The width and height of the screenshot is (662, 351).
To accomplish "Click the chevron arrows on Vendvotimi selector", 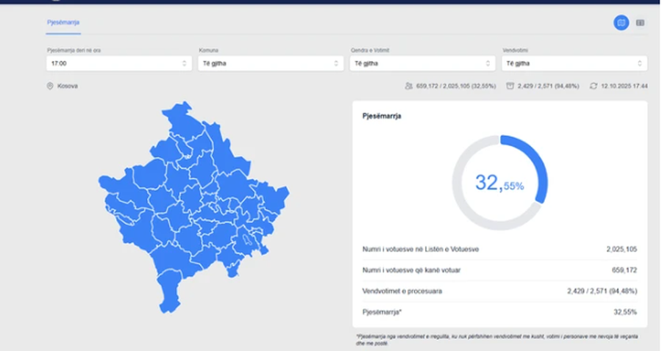I will click(x=640, y=64).
